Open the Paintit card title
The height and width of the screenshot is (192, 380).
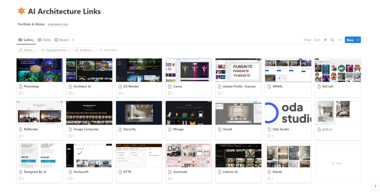point(277,172)
